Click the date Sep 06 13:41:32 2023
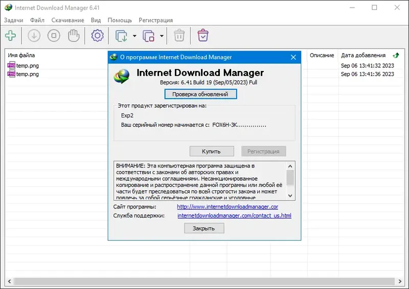409x289 pixels. [x=368, y=66]
